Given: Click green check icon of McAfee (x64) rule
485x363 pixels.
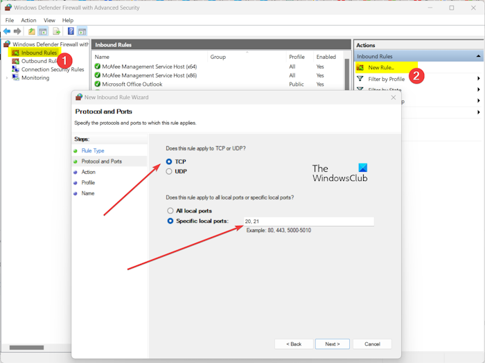Looking at the screenshot, I should click(98, 67).
